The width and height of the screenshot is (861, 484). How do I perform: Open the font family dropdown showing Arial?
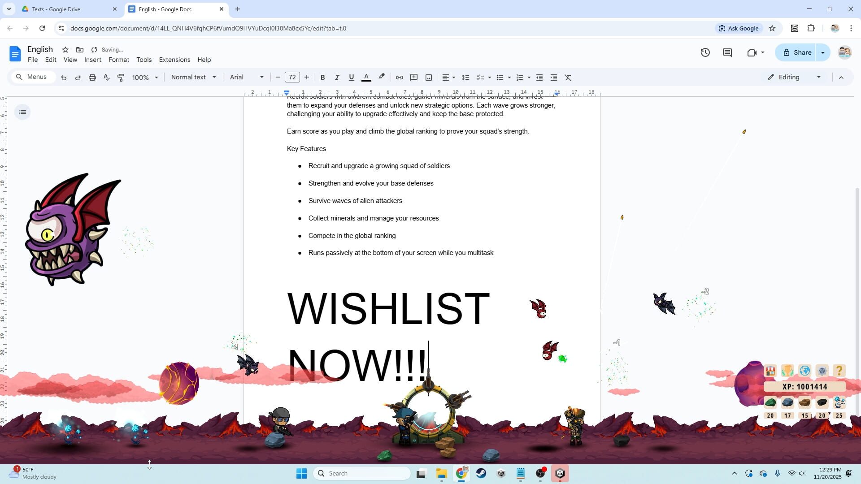pos(246,77)
